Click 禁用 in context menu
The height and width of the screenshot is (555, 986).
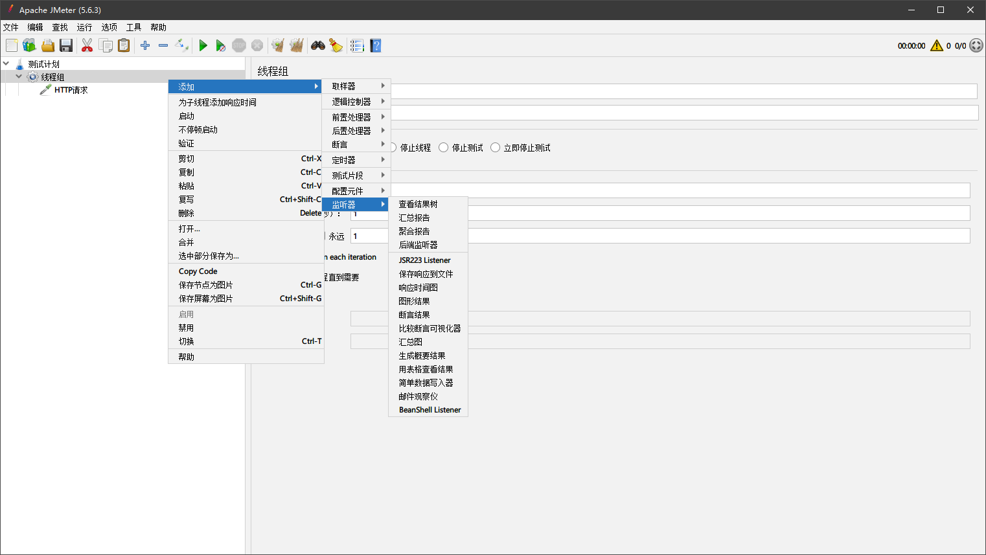click(x=246, y=328)
